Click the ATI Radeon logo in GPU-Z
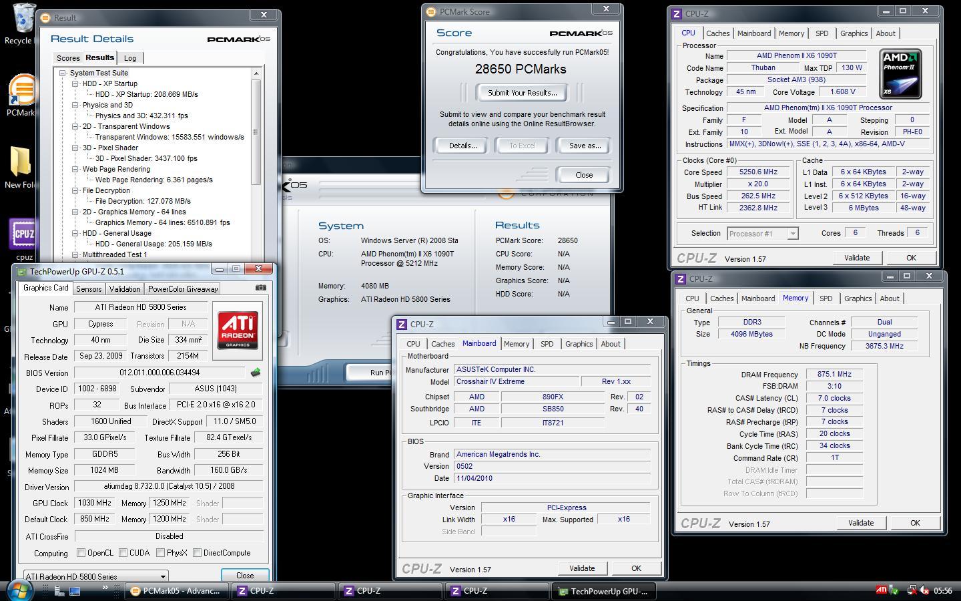Image resolution: width=961 pixels, height=601 pixels. pyautogui.click(x=238, y=330)
